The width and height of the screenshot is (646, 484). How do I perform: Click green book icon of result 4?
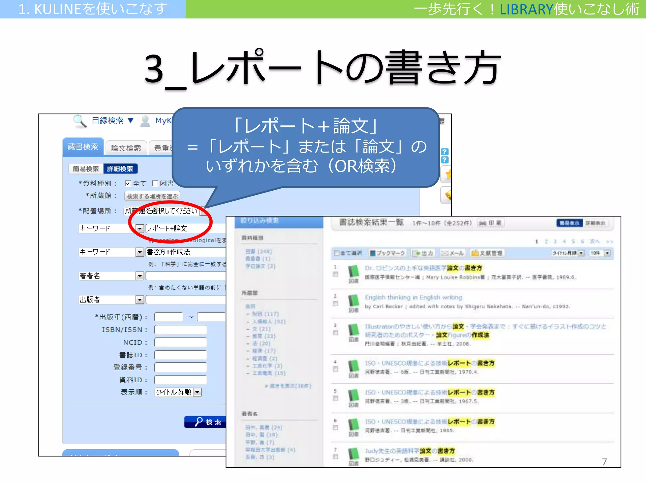click(x=354, y=366)
